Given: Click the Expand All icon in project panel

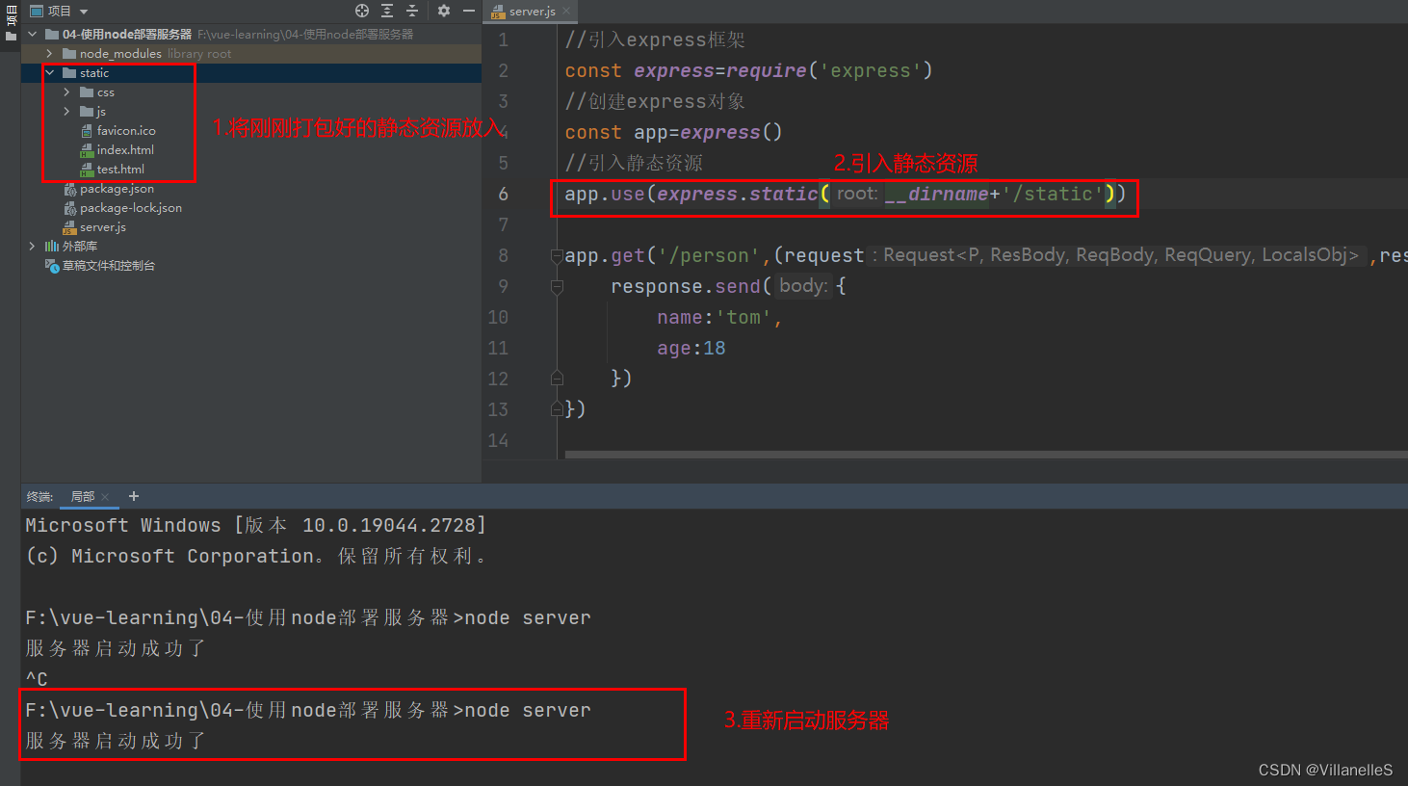Looking at the screenshot, I should [387, 11].
